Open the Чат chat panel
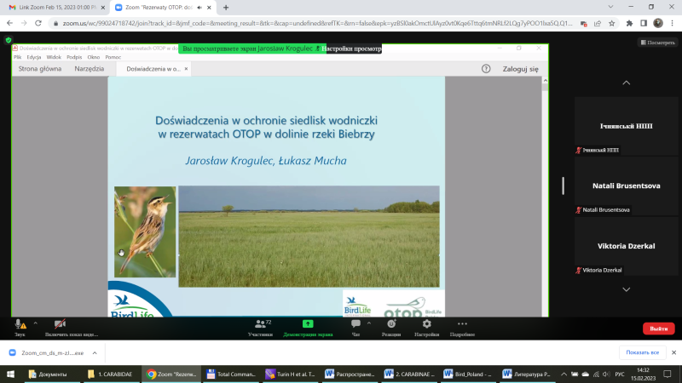The width and height of the screenshot is (682, 383). point(356,326)
